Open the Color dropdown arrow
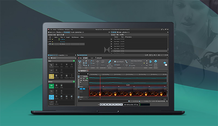The width and height of the screenshot is (218, 126). 126,66
